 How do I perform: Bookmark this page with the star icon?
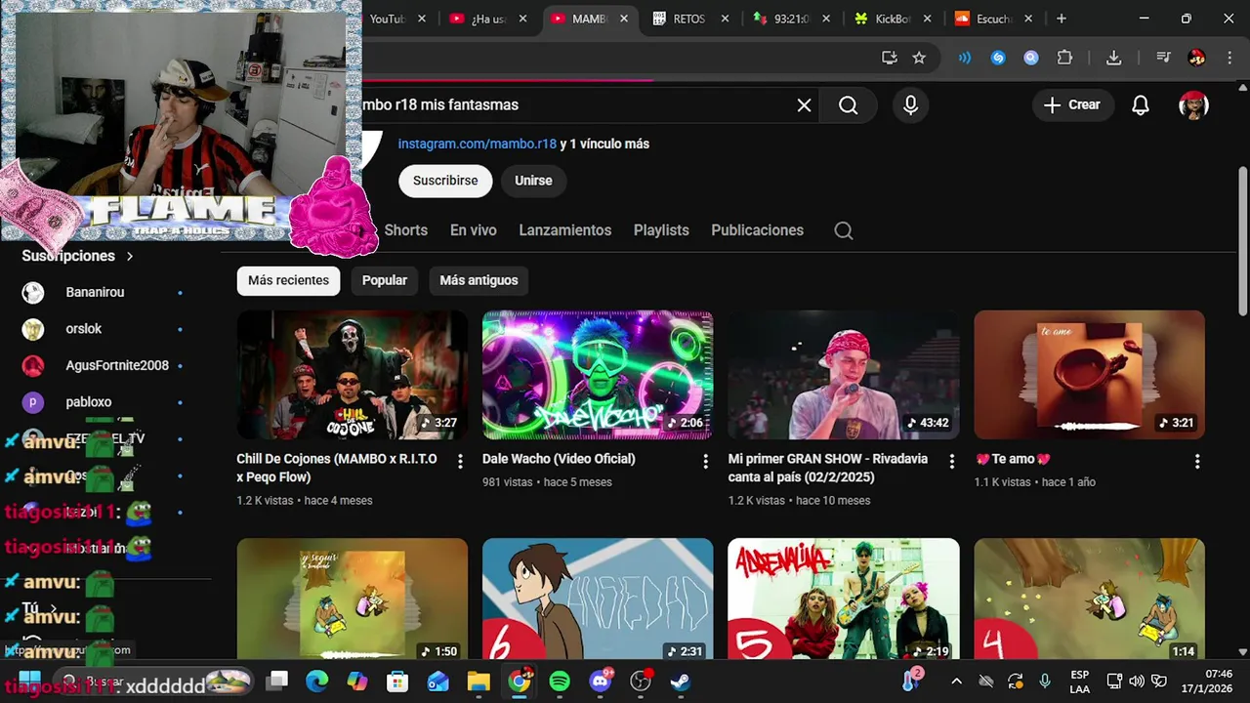pos(919,58)
